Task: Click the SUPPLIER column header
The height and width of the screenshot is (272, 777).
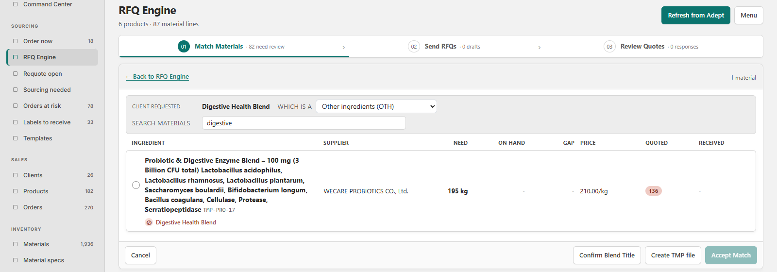Action: 336,143
